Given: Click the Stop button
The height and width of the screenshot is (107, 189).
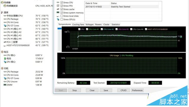Looking at the screenshot, I should [74, 90].
